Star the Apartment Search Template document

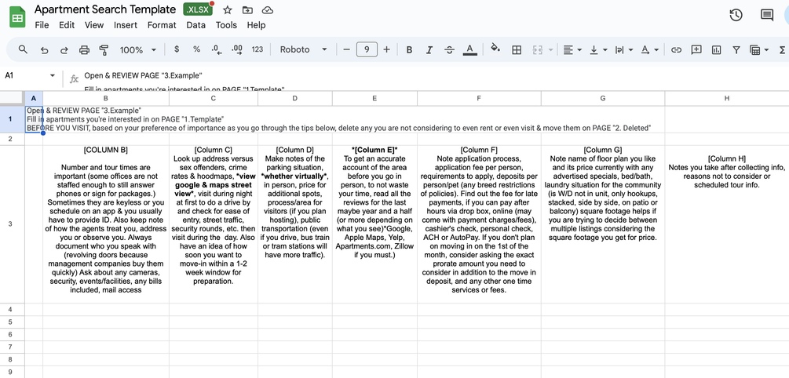click(228, 10)
